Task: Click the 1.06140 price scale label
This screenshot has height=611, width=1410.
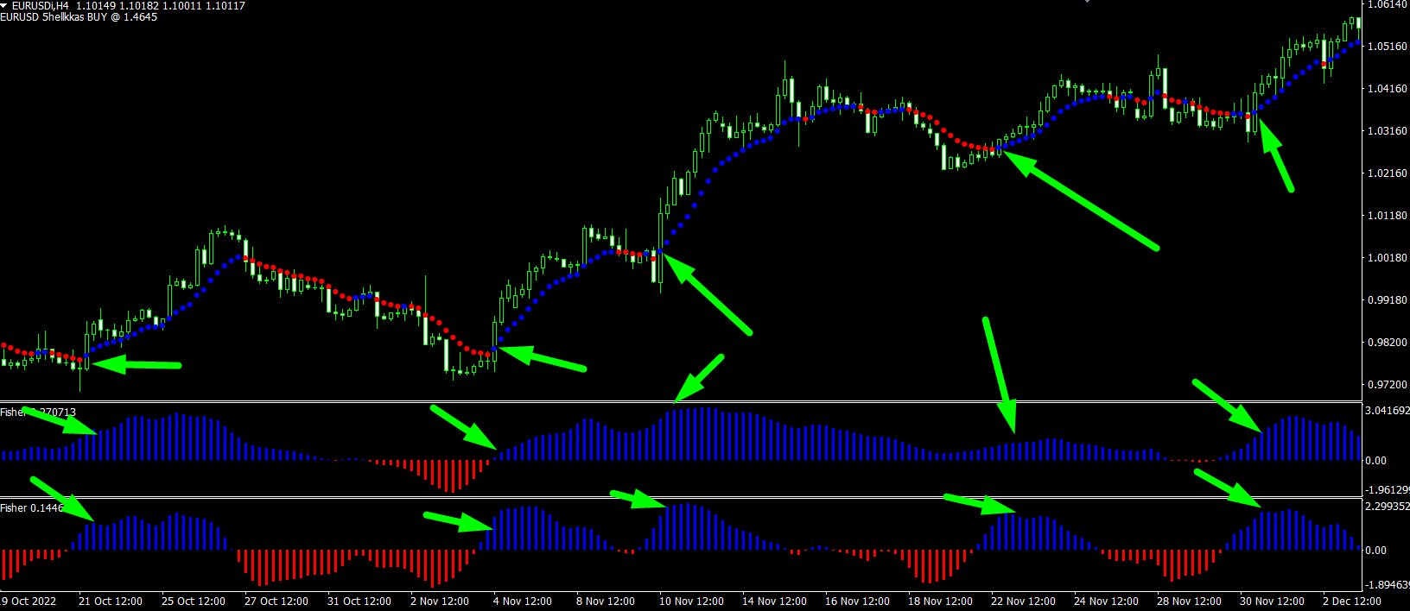Action: coord(1388,5)
